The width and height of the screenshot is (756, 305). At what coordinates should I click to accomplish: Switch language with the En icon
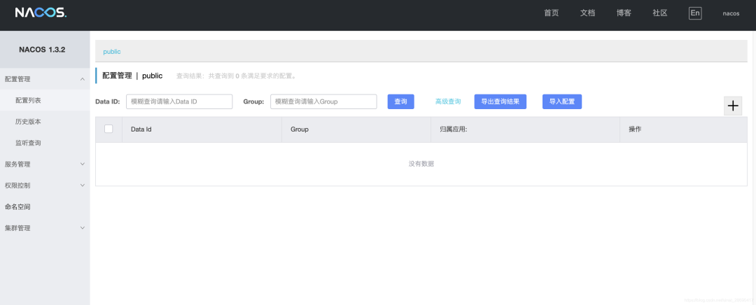695,13
